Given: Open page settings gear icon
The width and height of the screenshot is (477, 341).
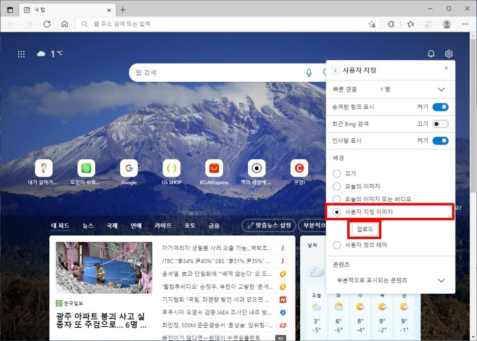Looking at the screenshot, I should point(448,54).
